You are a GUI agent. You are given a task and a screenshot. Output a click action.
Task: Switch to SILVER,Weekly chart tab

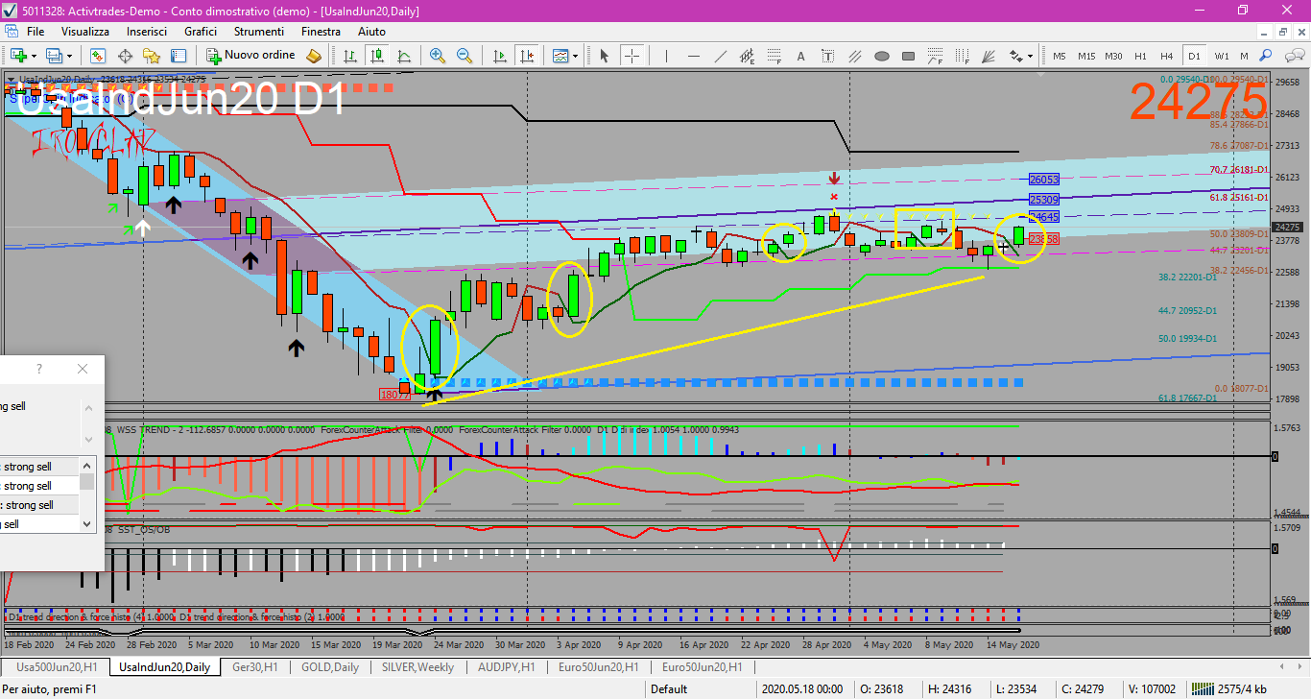(417, 667)
